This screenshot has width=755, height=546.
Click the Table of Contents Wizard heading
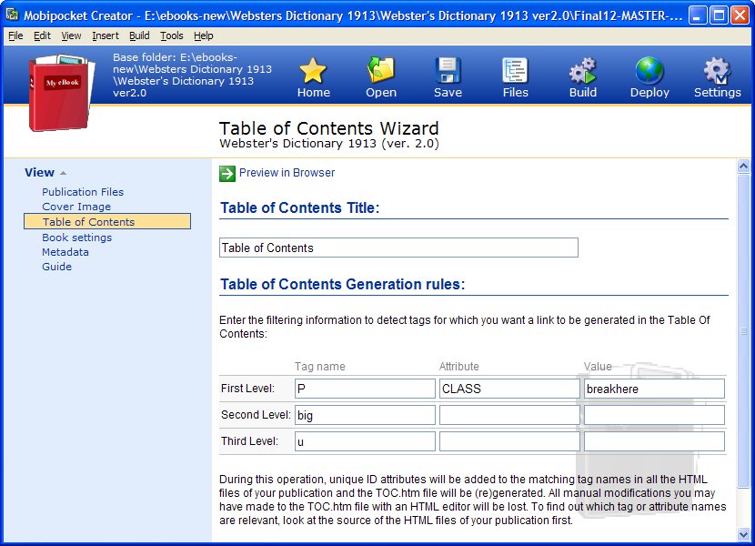pos(329,128)
